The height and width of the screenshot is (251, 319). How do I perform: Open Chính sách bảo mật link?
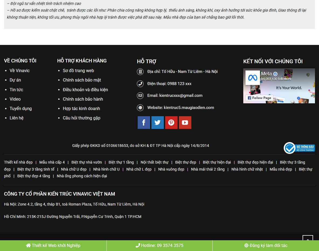click(x=82, y=80)
